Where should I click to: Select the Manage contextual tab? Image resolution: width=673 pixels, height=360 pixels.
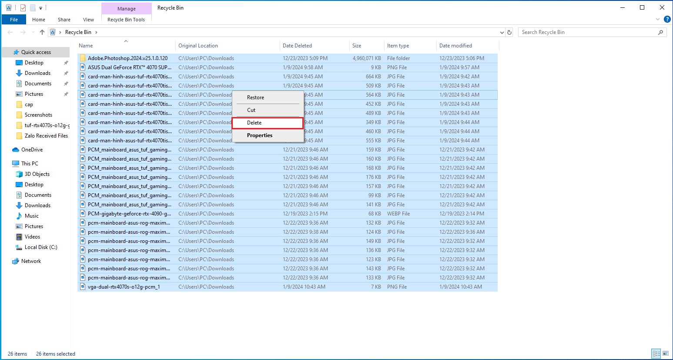[x=127, y=8]
